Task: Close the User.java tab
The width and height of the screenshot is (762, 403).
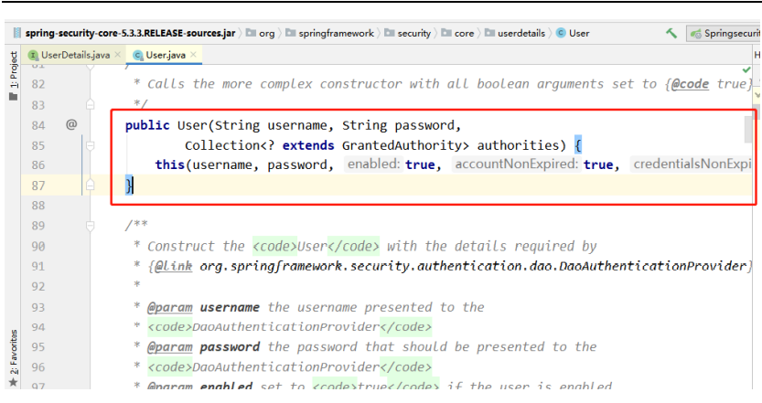Action: pyautogui.click(x=195, y=55)
